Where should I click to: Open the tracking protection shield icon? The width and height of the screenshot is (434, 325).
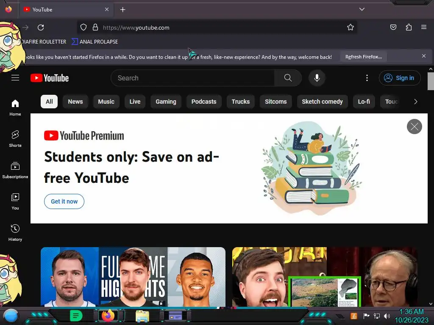tap(83, 28)
